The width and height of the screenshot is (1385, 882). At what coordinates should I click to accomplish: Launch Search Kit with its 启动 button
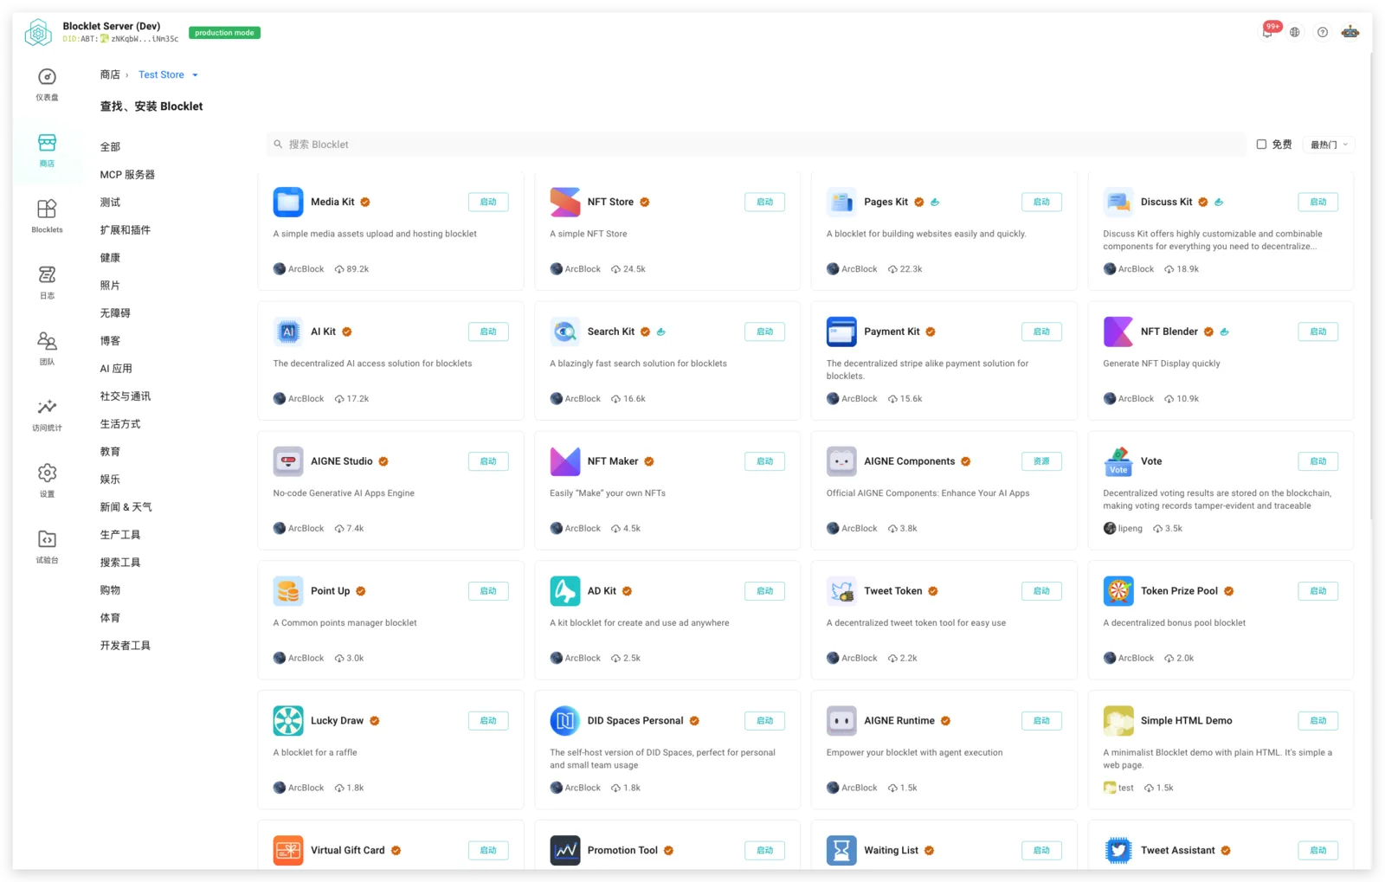(765, 332)
